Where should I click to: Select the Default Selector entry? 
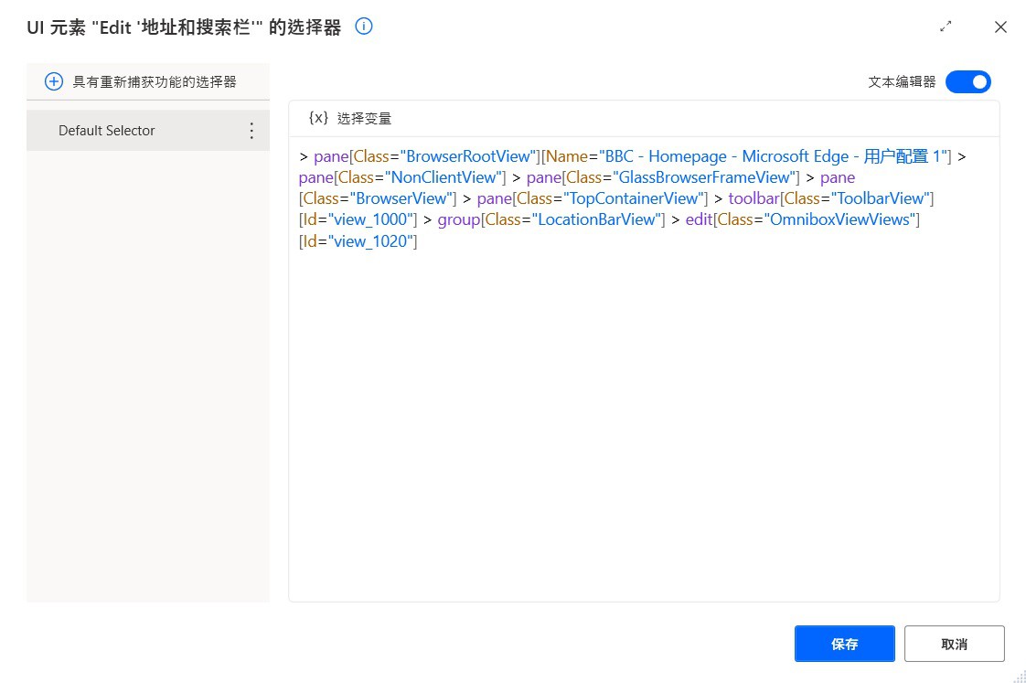pos(148,131)
